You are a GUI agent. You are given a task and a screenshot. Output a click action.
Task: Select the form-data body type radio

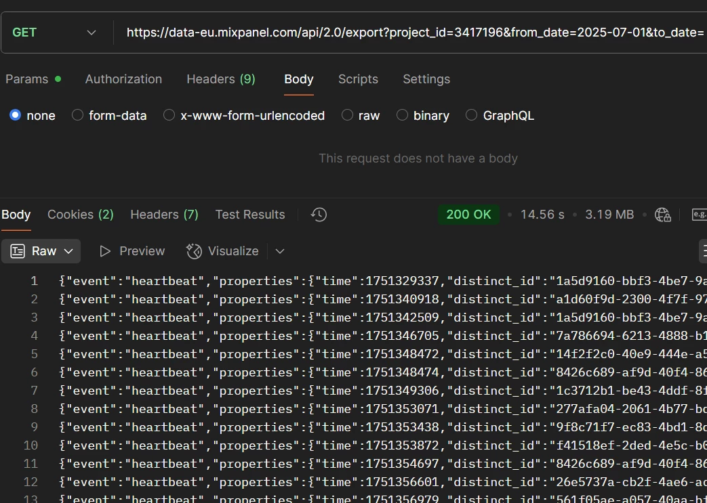pyautogui.click(x=77, y=115)
